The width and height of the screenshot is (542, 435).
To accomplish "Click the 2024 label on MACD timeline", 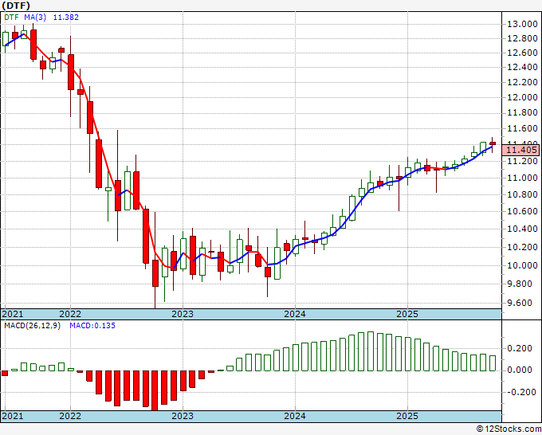I will pos(295,416).
